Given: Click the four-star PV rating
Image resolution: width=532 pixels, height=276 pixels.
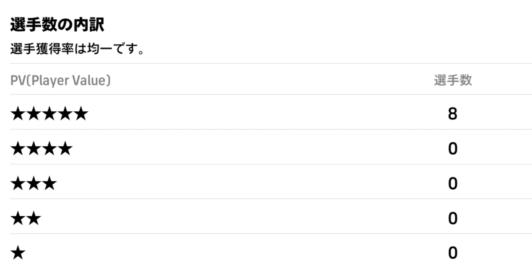Looking at the screenshot, I should [41, 148].
